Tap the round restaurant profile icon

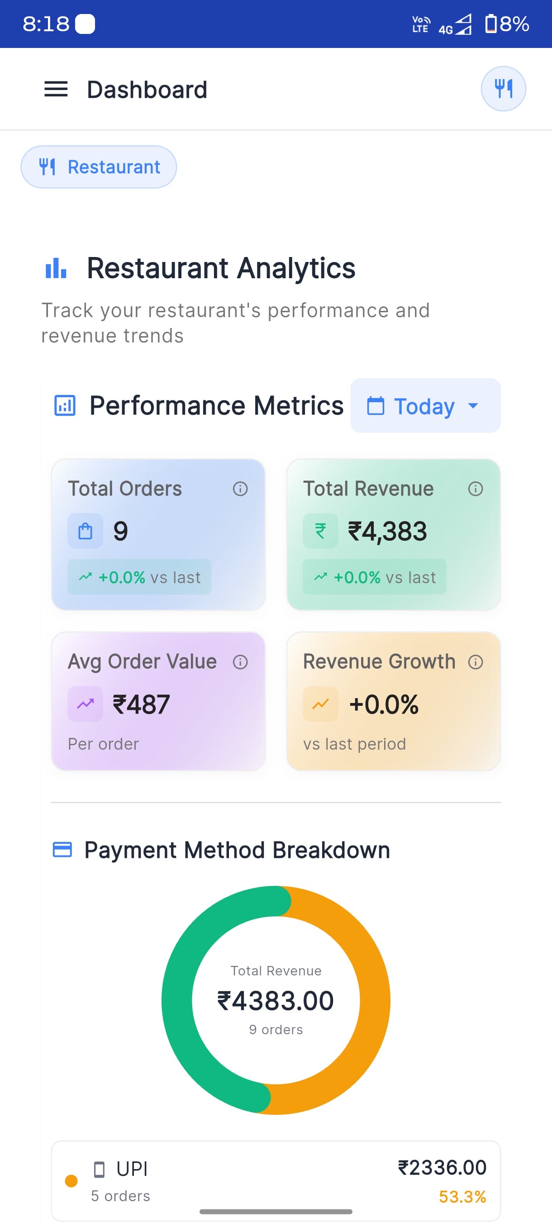(x=503, y=89)
